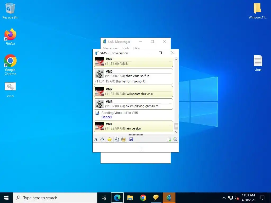271x203 pixels.
Task: Click the taskbar search box
Action: [x=55, y=198]
